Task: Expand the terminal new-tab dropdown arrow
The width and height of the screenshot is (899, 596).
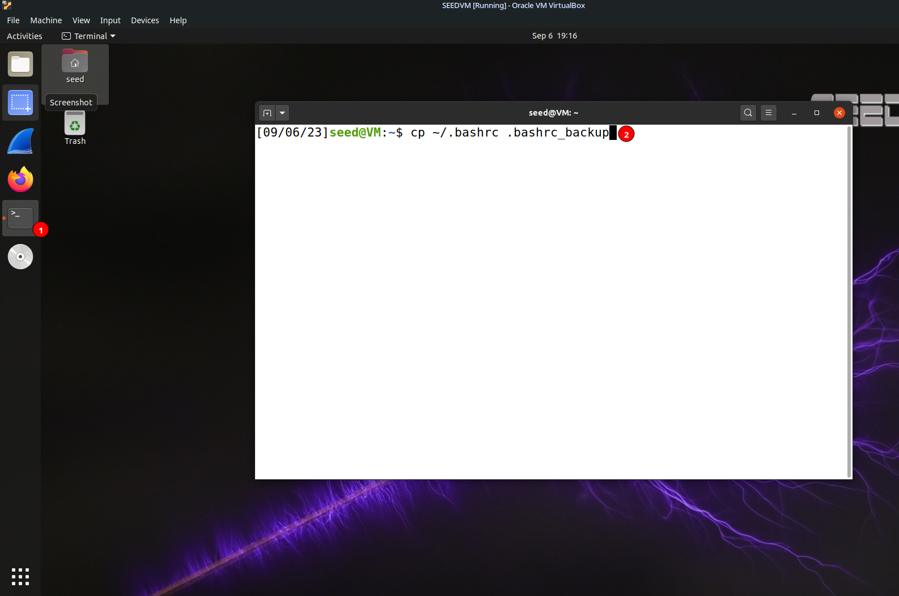Action: pos(282,113)
